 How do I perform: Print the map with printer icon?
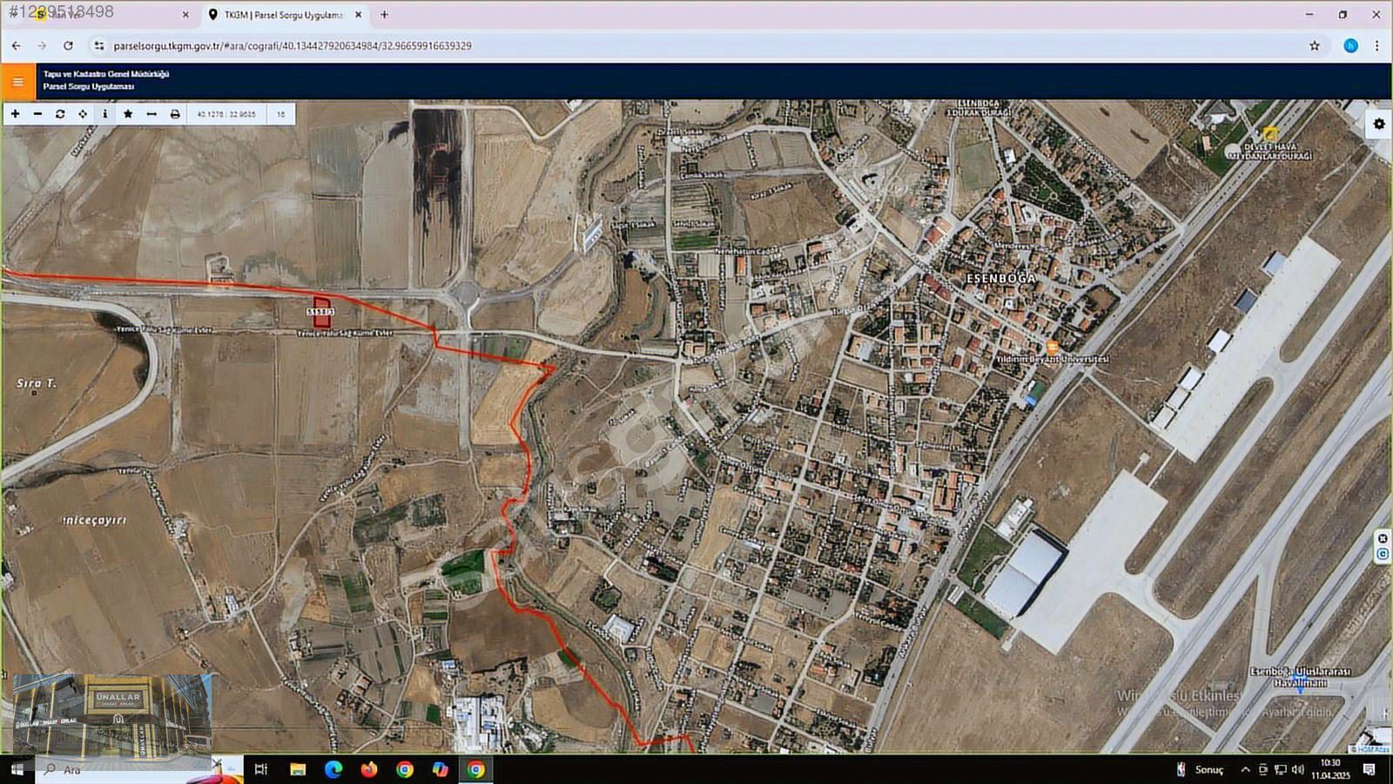click(x=175, y=114)
